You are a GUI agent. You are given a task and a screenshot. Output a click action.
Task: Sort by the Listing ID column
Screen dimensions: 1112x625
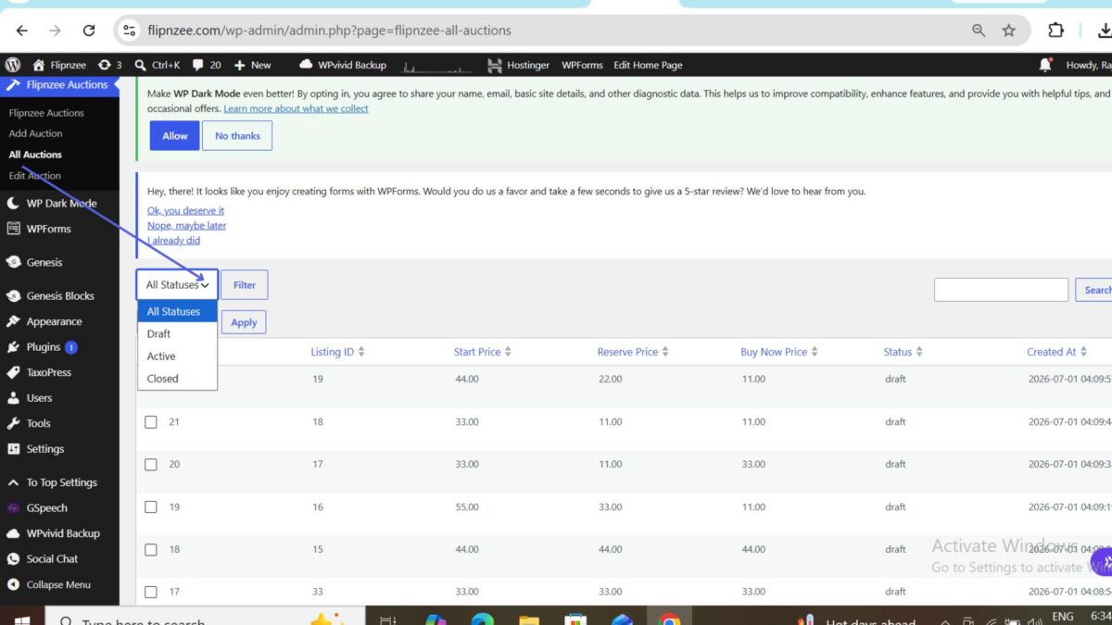pyautogui.click(x=338, y=352)
